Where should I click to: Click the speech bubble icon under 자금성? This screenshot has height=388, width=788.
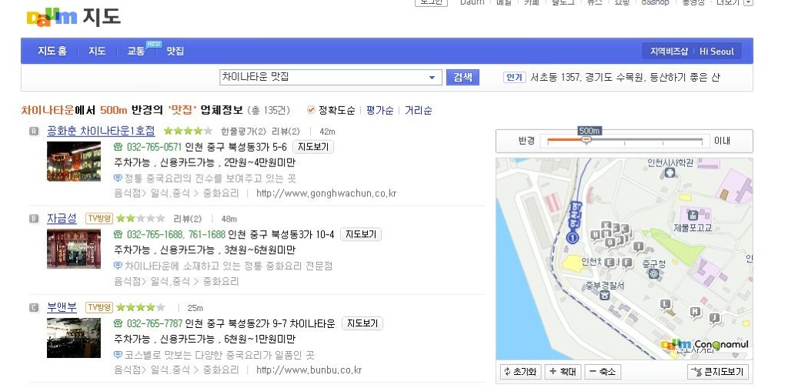[118, 266]
